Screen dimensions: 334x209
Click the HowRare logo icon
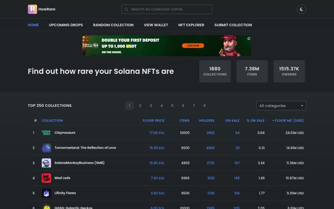tap(32, 9)
